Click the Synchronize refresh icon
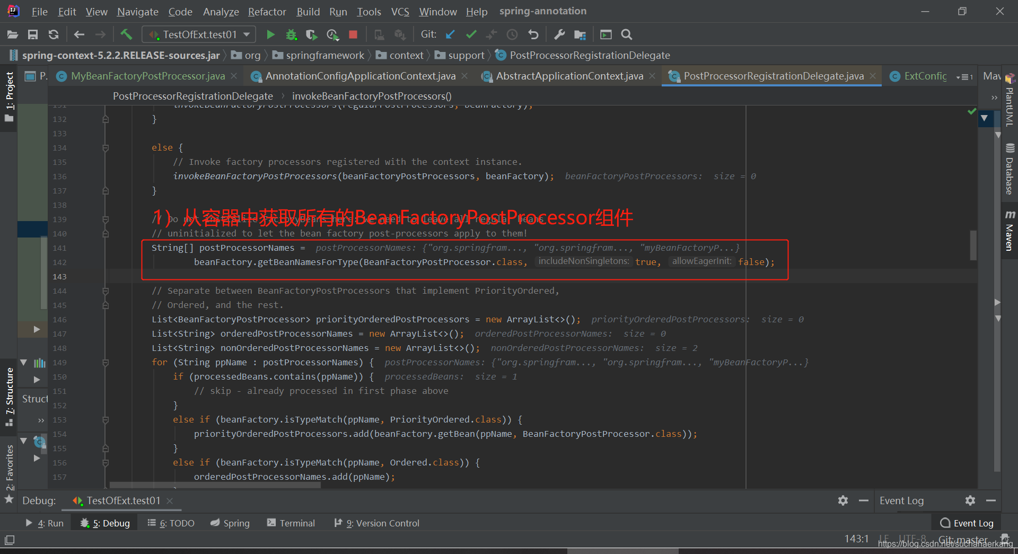1018x554 pixels. coord(53,34)
